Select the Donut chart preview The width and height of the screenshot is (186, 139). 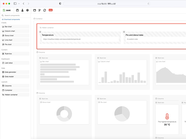(64, 112)
